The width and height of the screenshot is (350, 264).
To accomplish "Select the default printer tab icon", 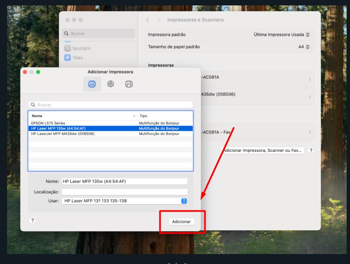I will click(x=92, y=84).
